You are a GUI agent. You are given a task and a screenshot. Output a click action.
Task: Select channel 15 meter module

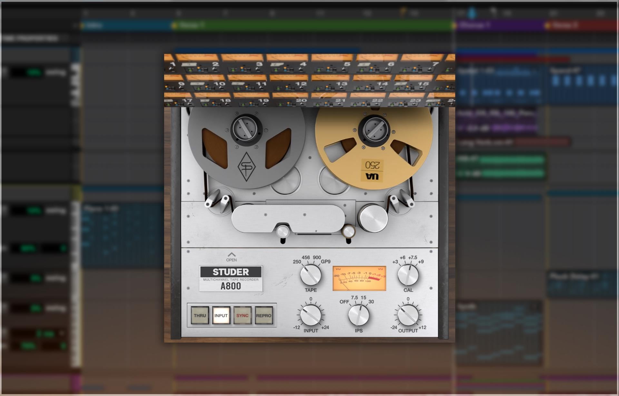click(x=413, y=83)
